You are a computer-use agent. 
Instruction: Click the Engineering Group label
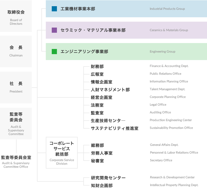point(162,52)
